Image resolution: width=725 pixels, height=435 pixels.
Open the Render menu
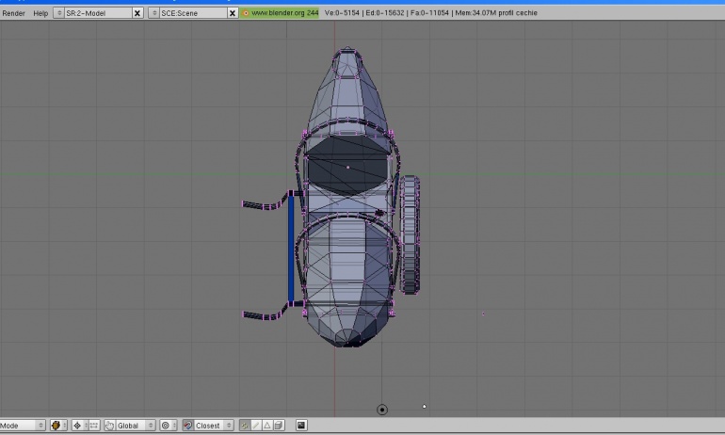13,13
